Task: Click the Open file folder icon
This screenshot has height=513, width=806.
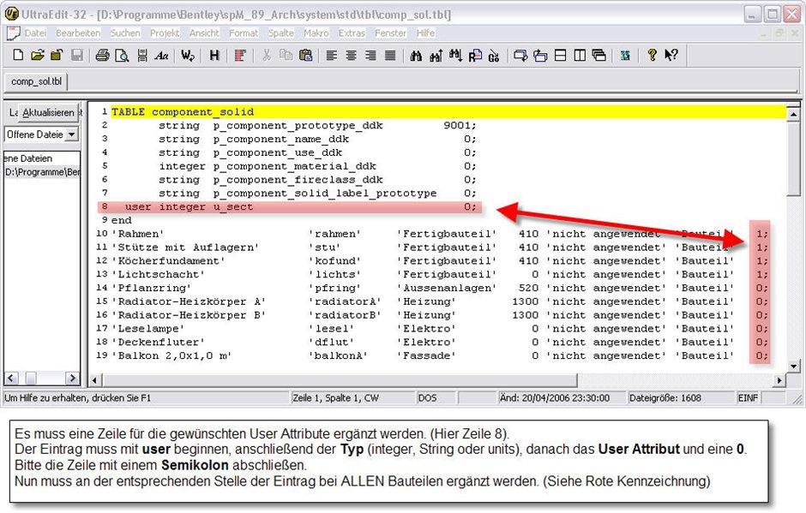Action: click(37, 55)
